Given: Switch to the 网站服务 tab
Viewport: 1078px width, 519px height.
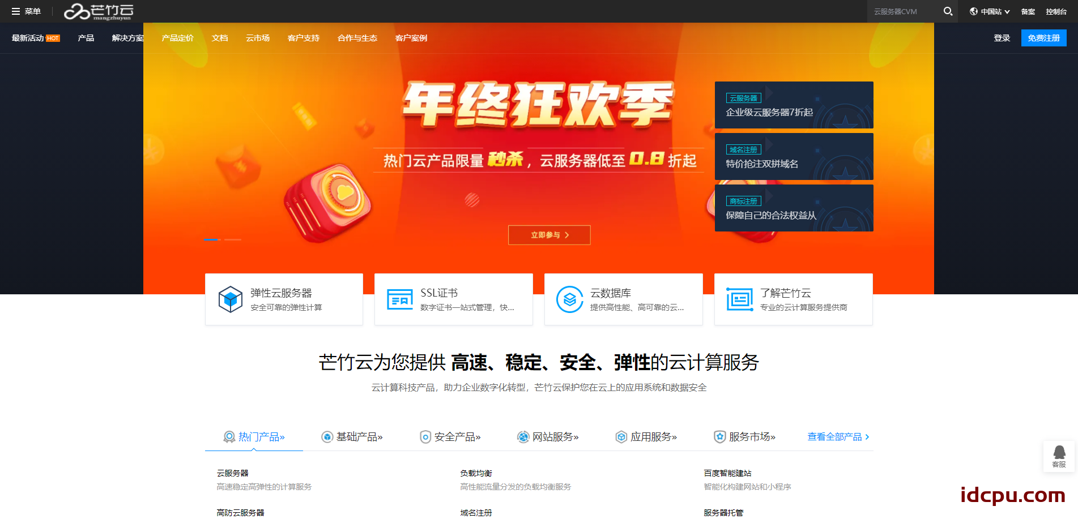Looking at the screenshot, I should pos(548,437).
